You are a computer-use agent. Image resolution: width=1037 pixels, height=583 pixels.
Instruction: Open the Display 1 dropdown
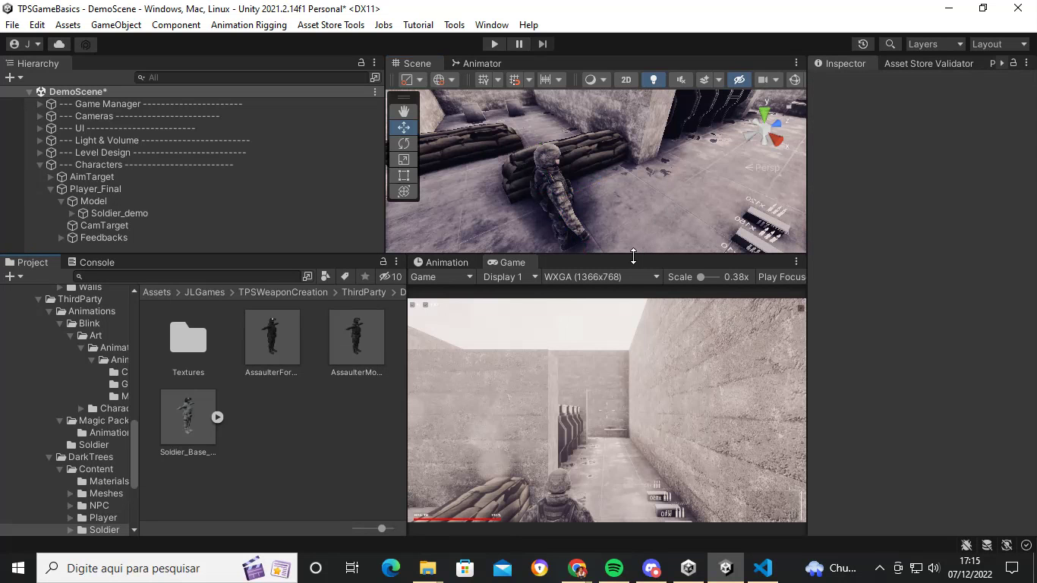510,276
